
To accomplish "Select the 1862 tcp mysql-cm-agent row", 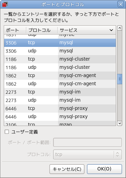I will tap(60, 76).
